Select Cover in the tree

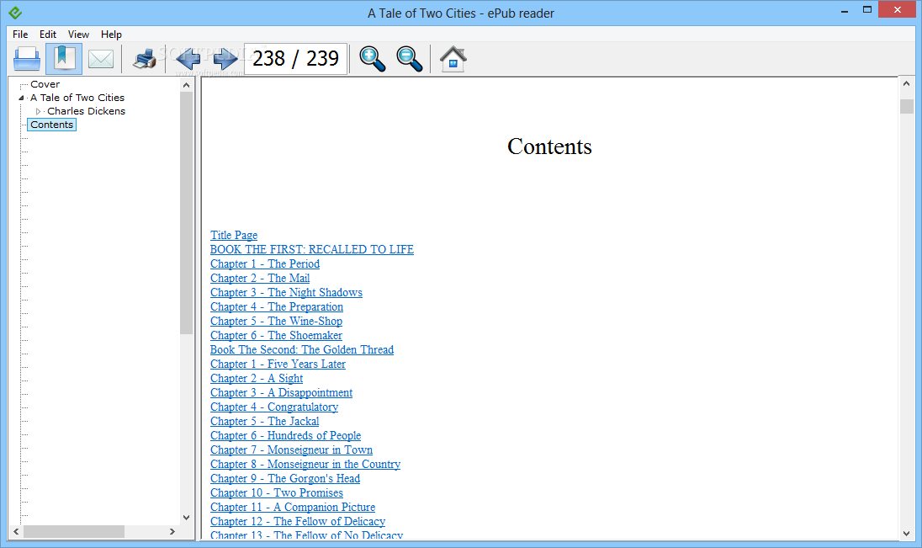coord(45,84)
